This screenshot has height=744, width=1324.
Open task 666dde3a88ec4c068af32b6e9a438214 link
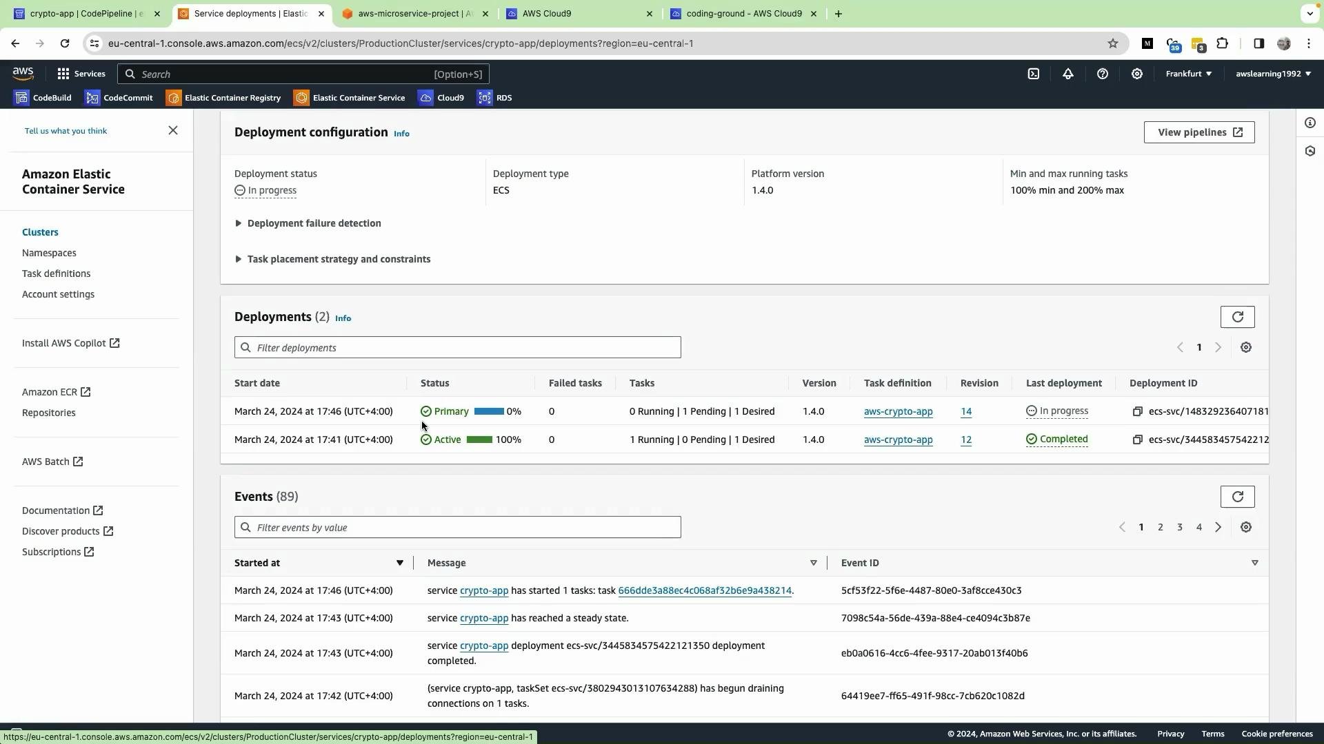(705, 591)
